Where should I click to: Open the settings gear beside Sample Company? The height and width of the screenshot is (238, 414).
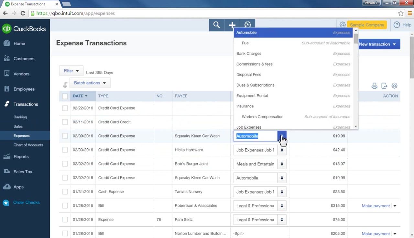point(343,25)
